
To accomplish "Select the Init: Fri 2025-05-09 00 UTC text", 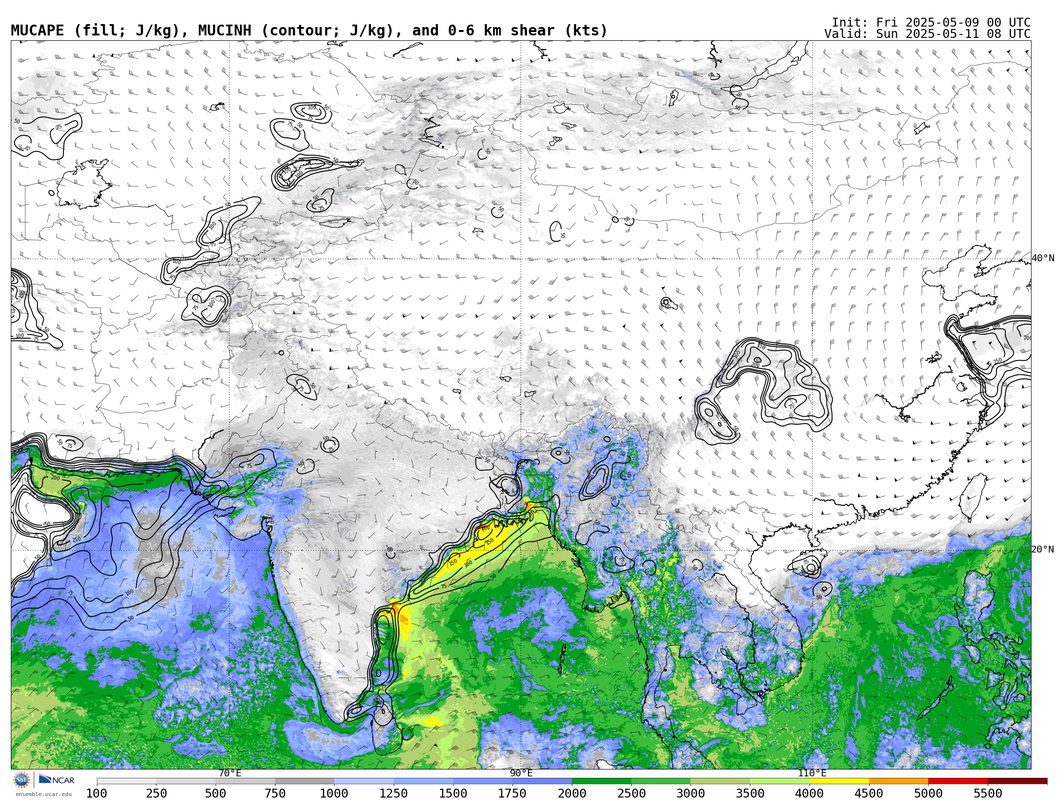I will [931, 23].
